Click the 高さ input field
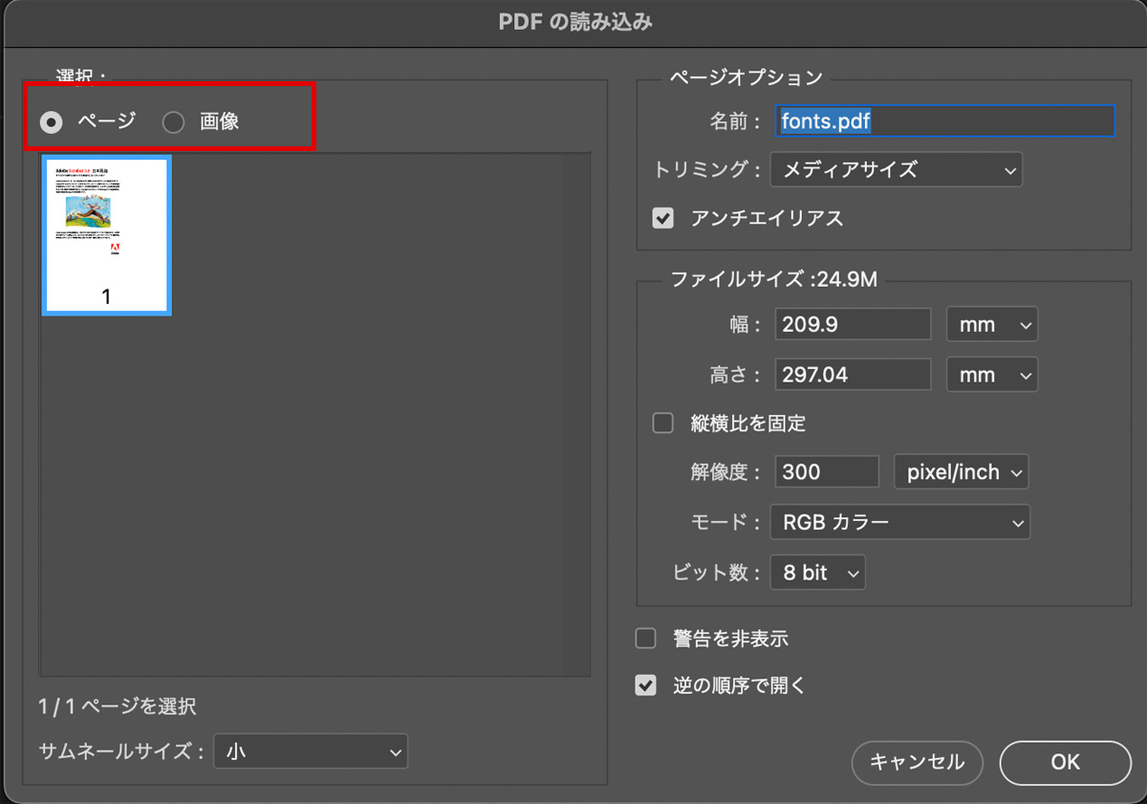The width and height of the screenshot is (1147, 804). coord(852,375)
